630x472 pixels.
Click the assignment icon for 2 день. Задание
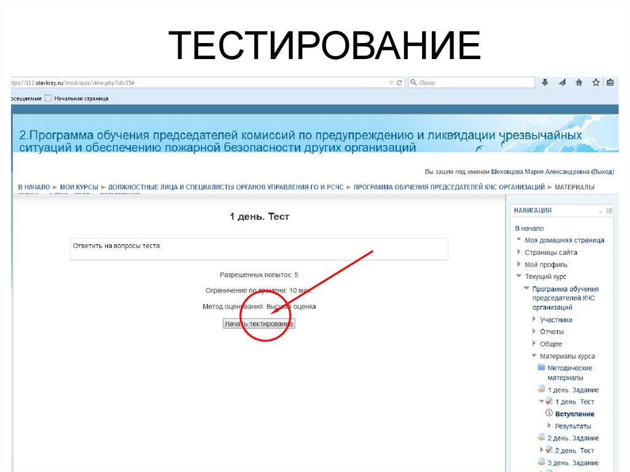(541, 438)
